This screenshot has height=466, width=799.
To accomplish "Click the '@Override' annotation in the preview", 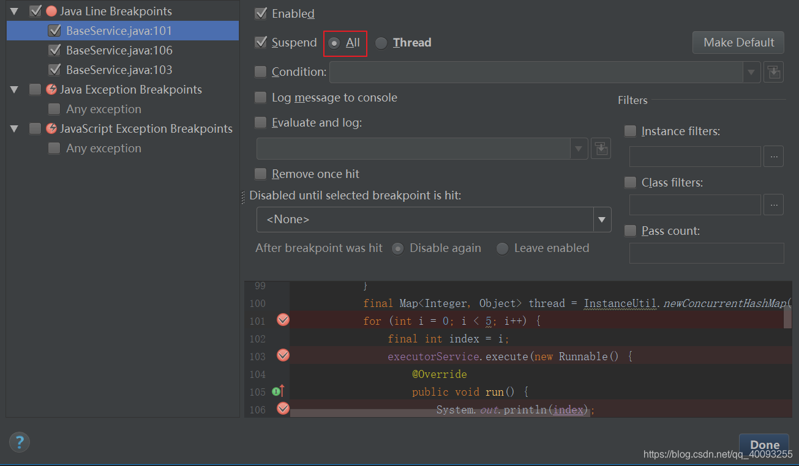I will [440, 374].
